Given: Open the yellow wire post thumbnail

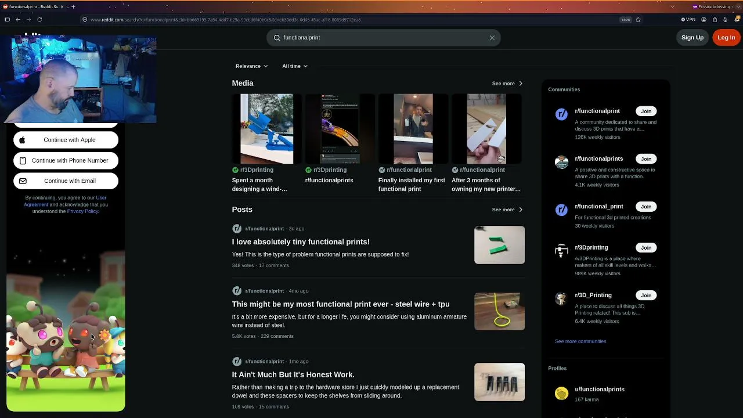Looking at the screenshot, I should 499,312.
